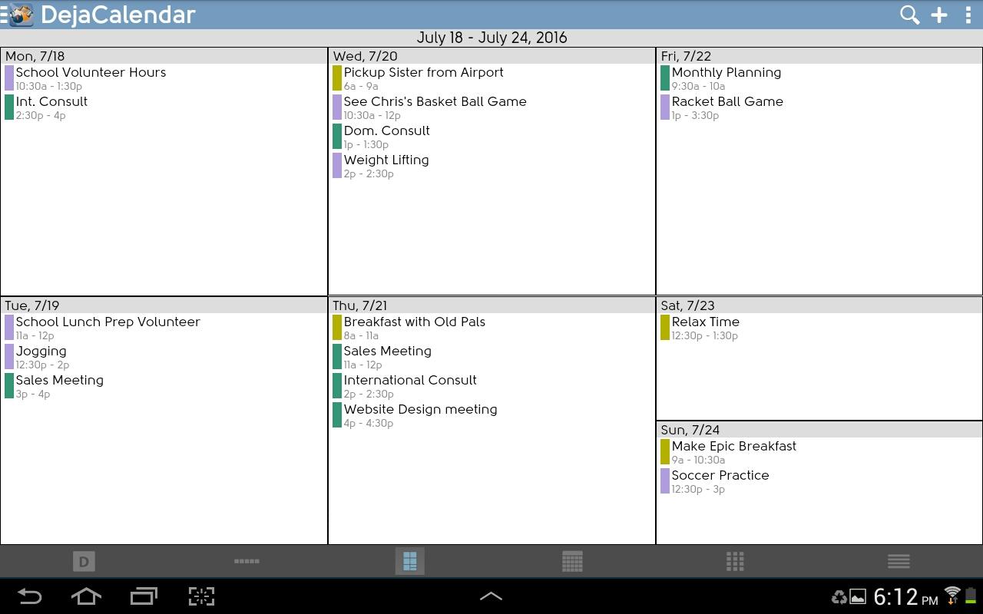Select the dotted multi-week view tab

point(247,561)
